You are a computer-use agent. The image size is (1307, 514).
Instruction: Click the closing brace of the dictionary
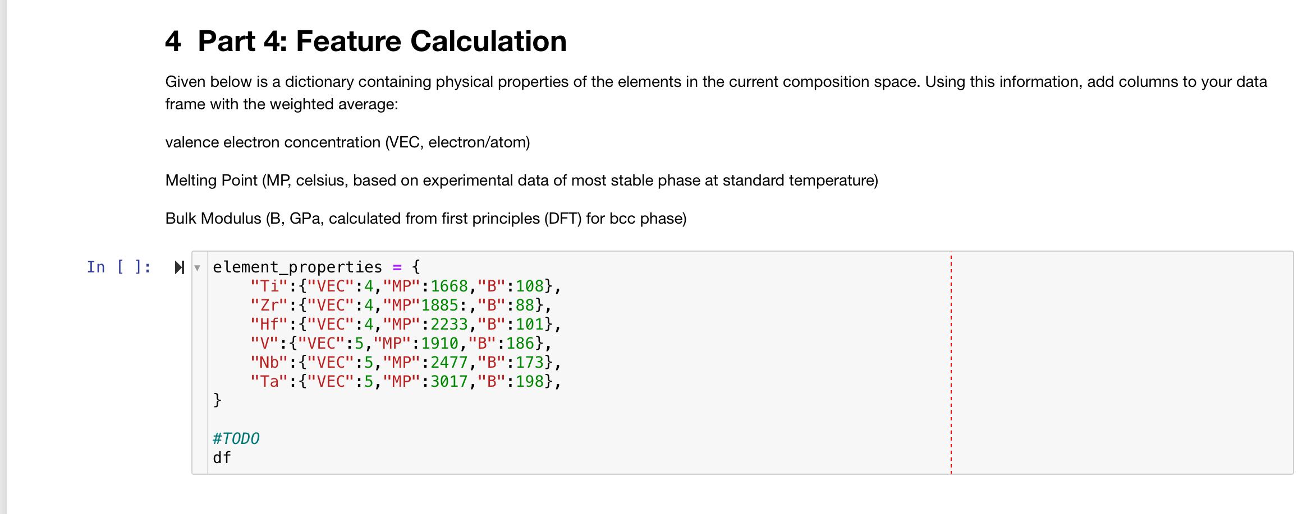point(216,400)
